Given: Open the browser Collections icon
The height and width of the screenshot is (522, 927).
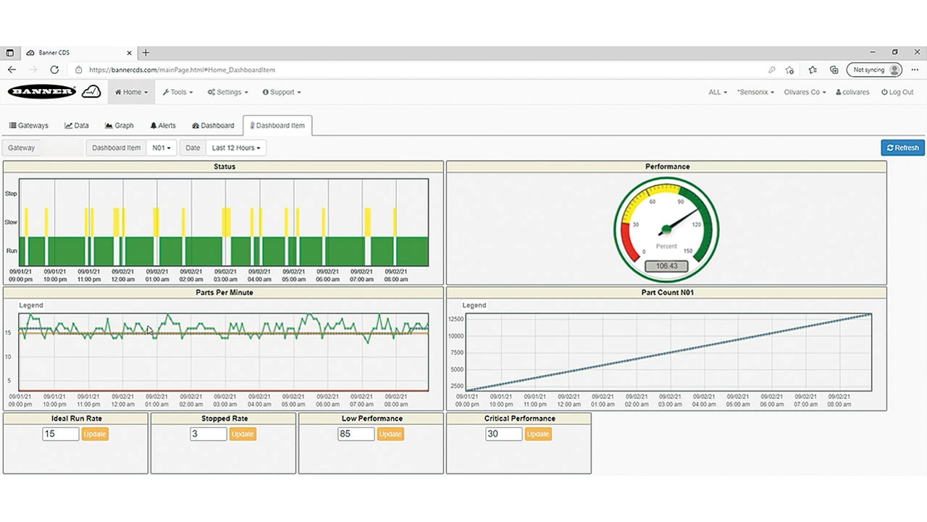Looking at the screenshot, I should coord(834,70).
